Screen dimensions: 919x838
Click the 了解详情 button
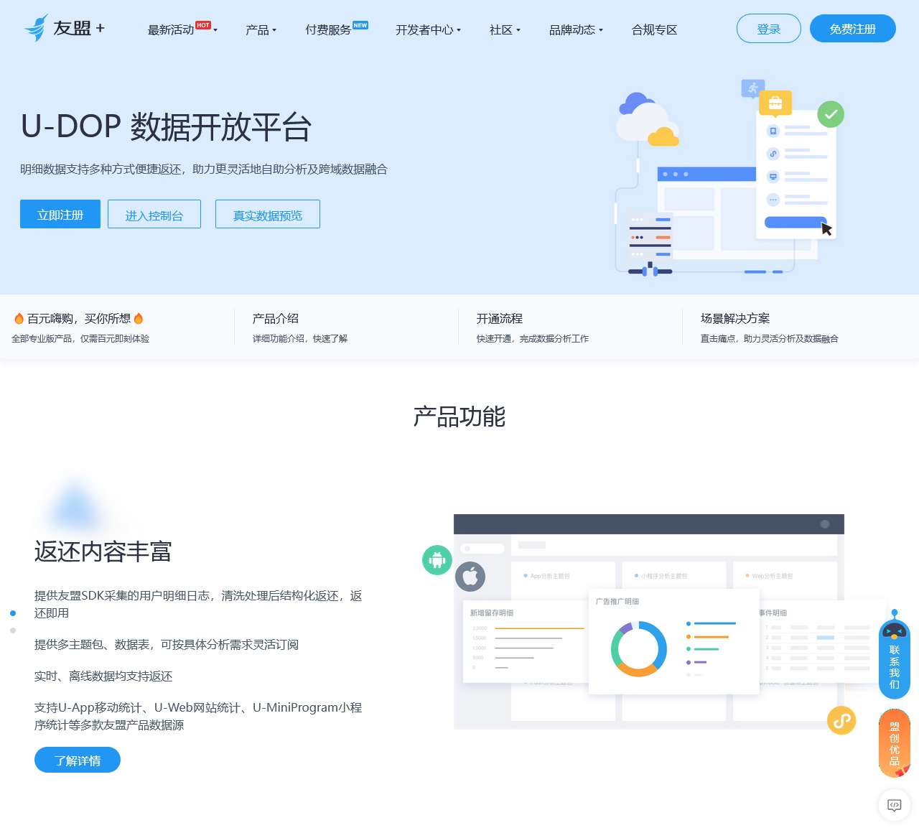(78, 760)
